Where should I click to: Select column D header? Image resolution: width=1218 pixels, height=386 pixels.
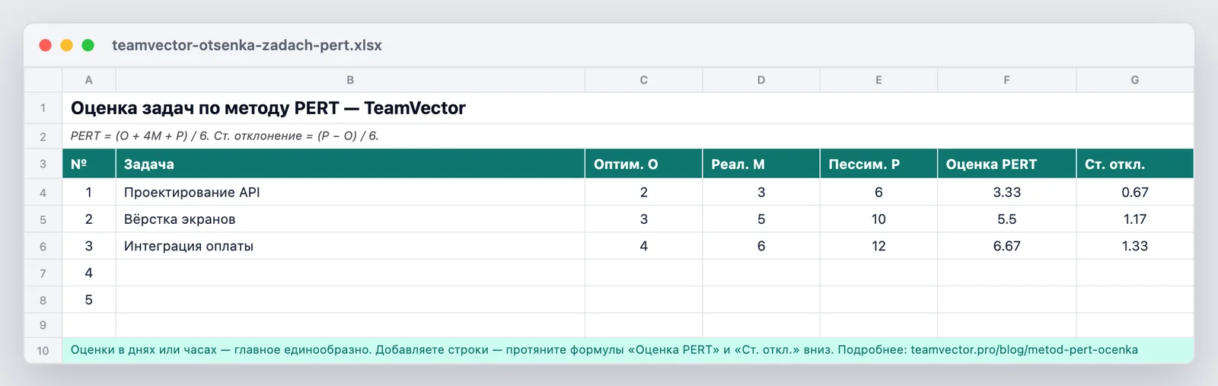click(761, 80)
